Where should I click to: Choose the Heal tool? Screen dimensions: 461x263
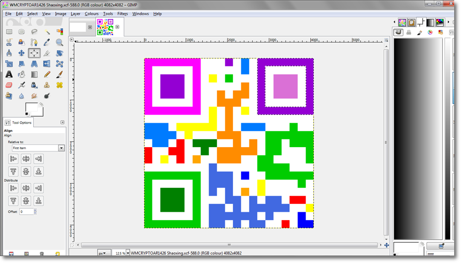(x=60, y=85)
